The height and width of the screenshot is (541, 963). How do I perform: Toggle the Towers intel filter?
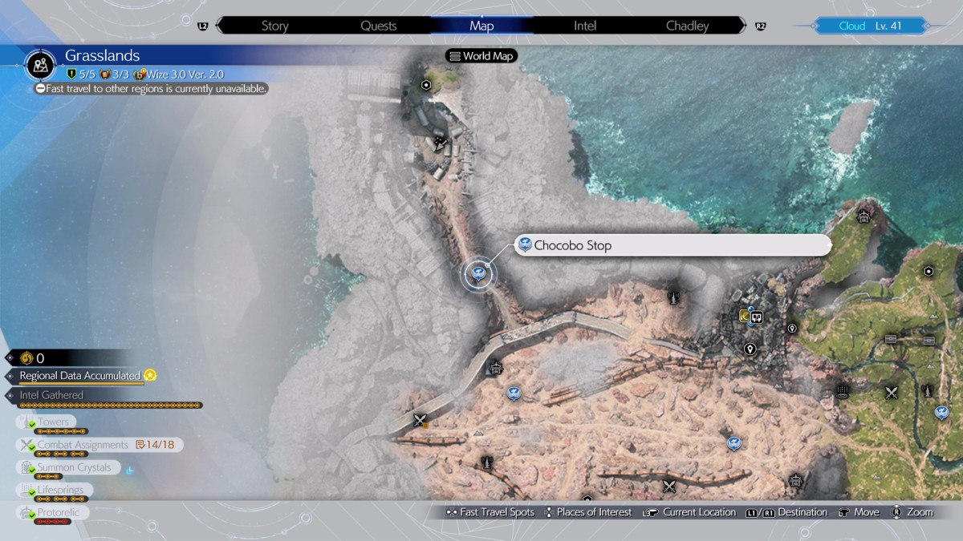tap(47, 422)
